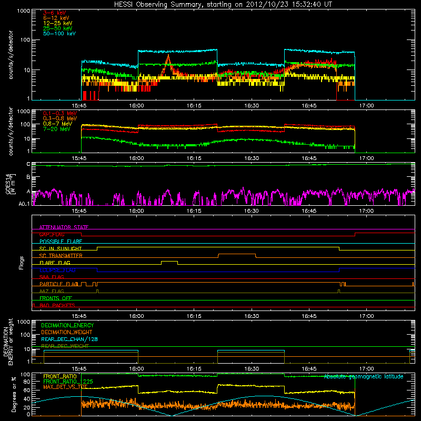The image size is (421, 421).
Task: Click the 100 tick label of decimation panel
Action: point(26,335)
